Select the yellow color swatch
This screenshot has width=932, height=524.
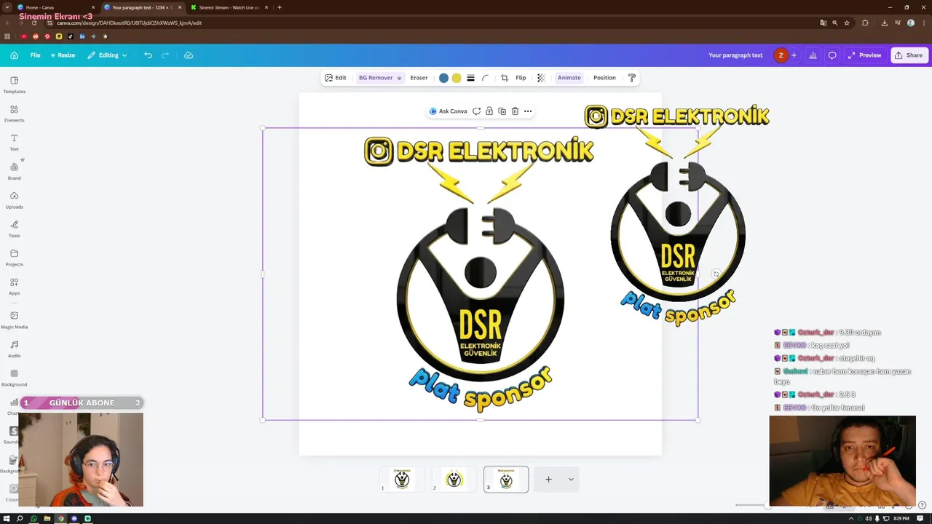point(457,78)
